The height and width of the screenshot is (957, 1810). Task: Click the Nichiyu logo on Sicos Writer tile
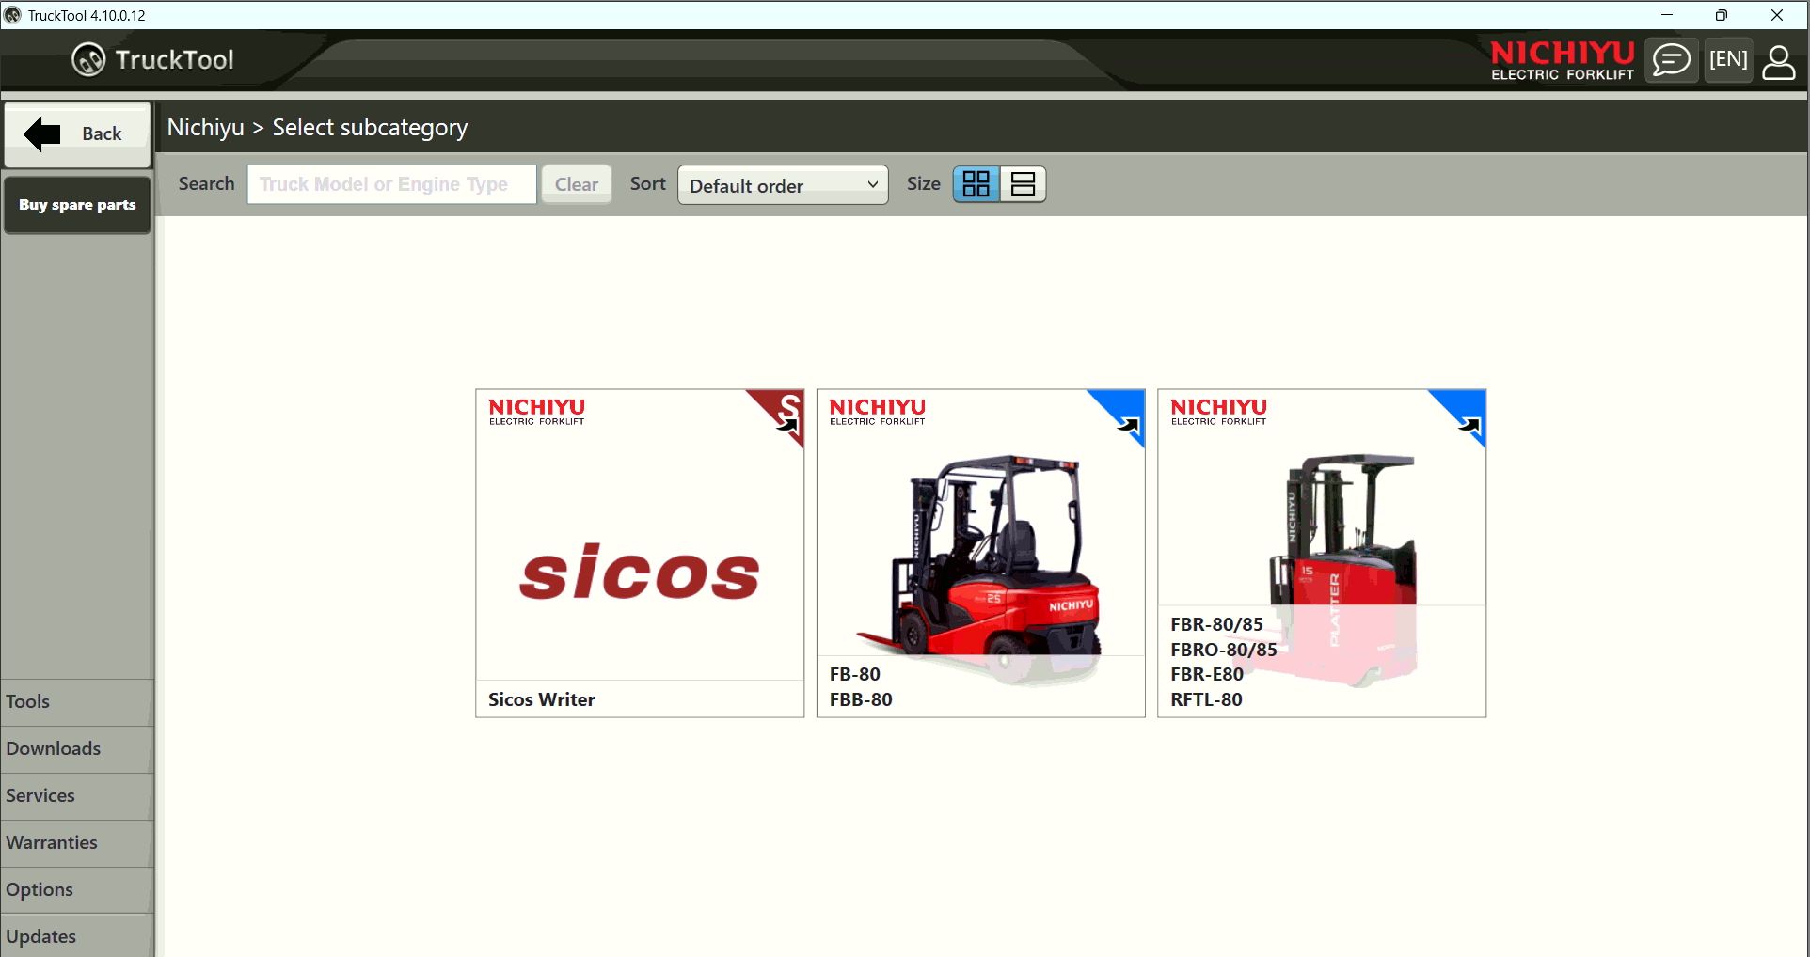point(536,412)
